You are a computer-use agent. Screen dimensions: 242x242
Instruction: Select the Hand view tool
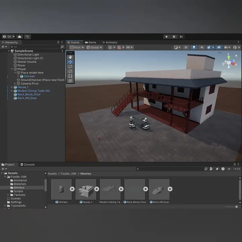(70, 57)
